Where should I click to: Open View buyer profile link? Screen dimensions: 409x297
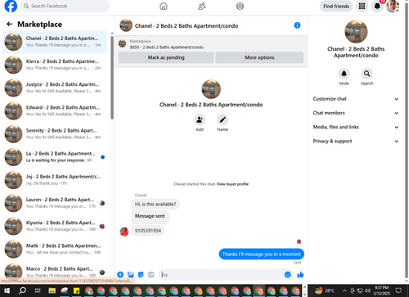[232, 184]
